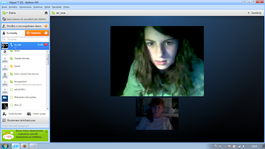
Task: Open the Rozmowa menu
Action: 38,7
